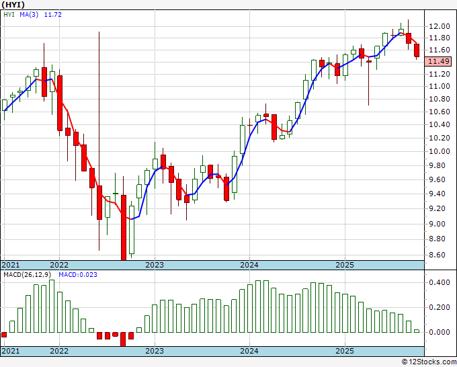Viewport: 457px width, 367px height.
Task: Click 2022 on the MACD panel time axis
Action: 59,351
